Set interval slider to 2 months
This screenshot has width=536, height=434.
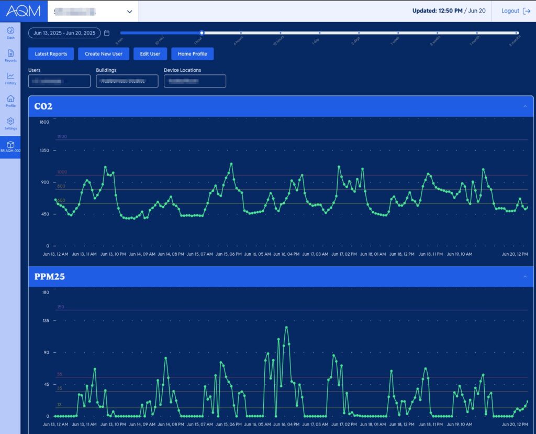[517, 33]
